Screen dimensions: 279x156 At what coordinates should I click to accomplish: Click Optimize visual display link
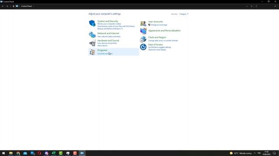(157, 50)
